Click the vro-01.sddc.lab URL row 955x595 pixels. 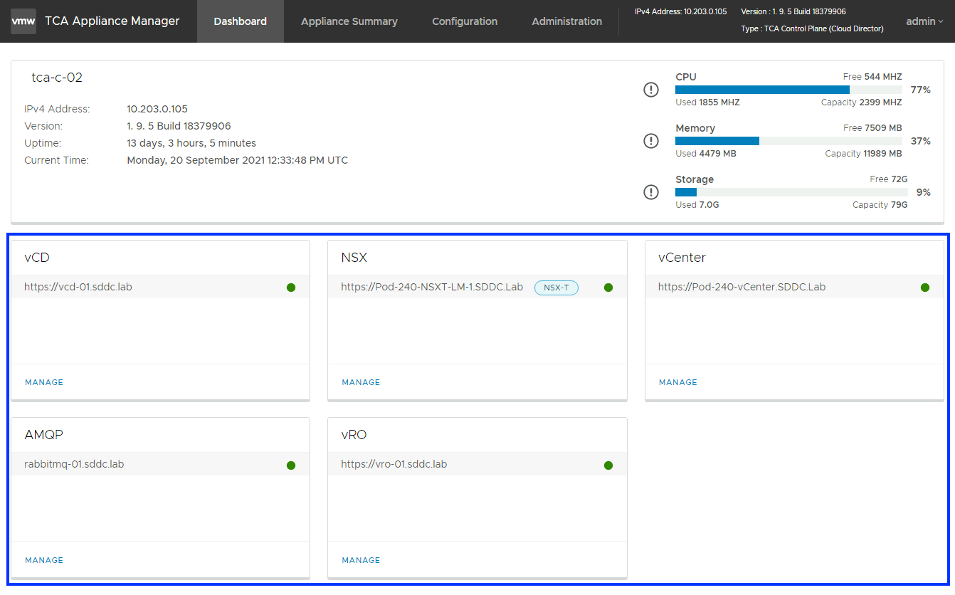394,464
